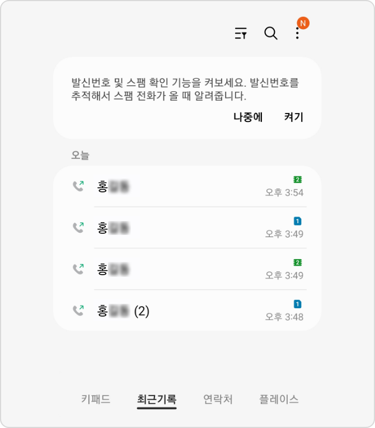Click outgoing call icon for 3:48 entry
Screen dimensions: 375x428
[x=78, y=311]
